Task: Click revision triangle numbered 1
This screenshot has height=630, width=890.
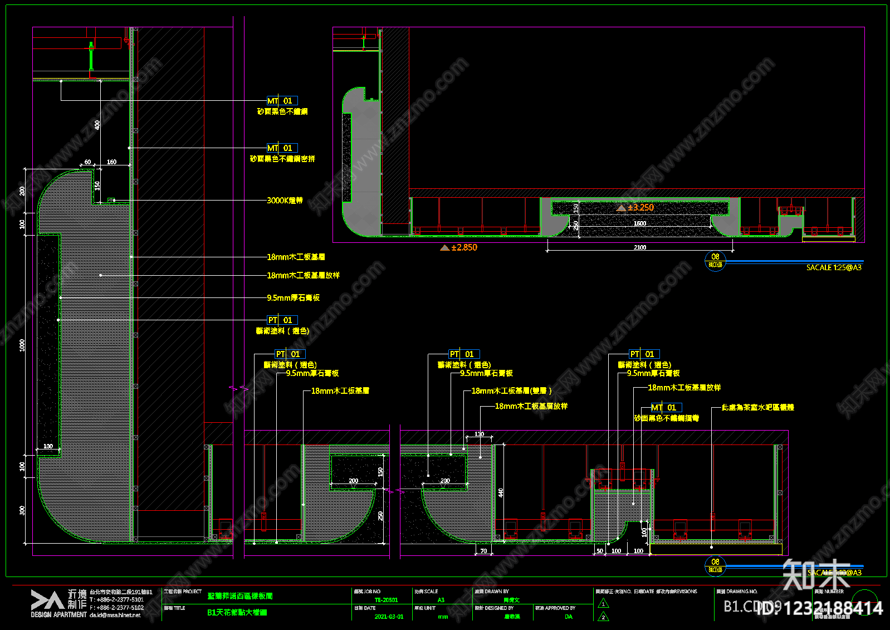Action: (x=603, y=603)
